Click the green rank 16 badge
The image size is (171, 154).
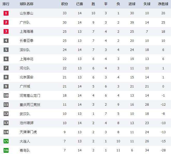coord(6,150)
